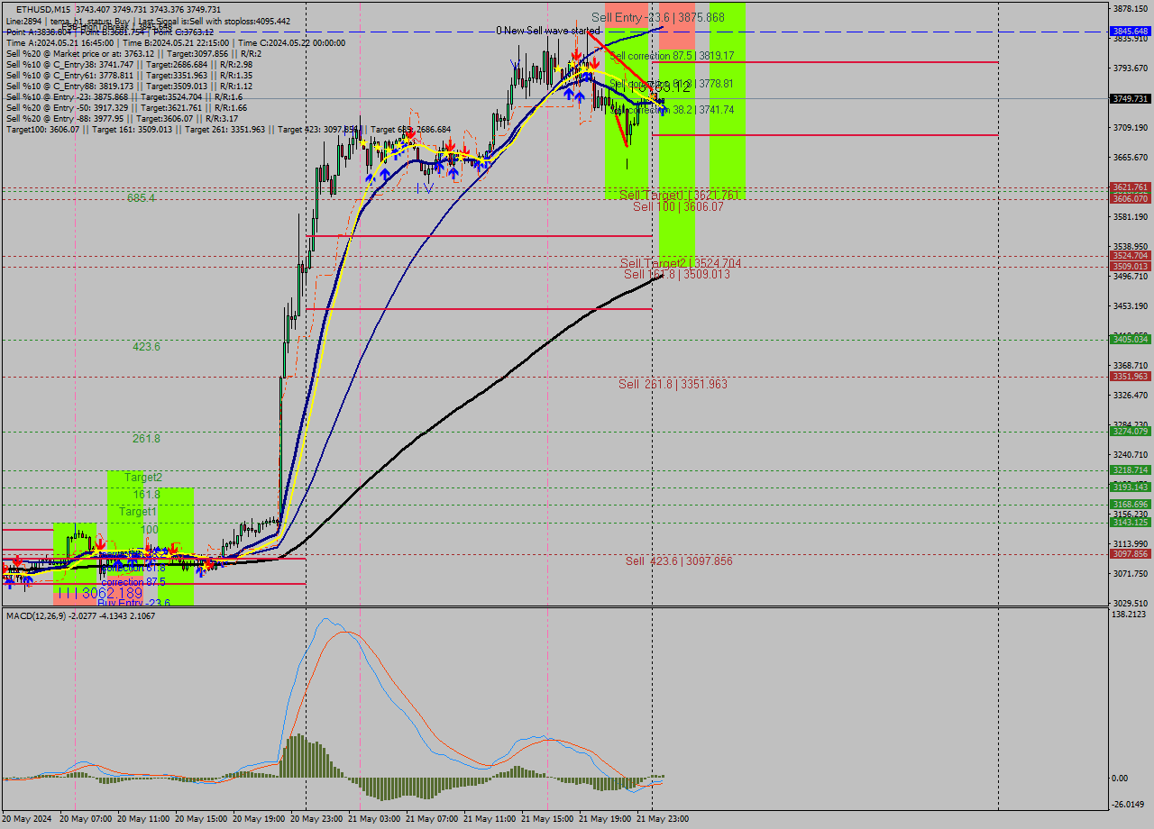
Task: Click the Target2 label in green box
Action: tap(143, 478)
